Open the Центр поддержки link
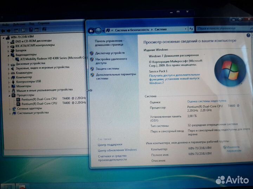The height and width of the screenshot is (189, 253). point(110,145)
